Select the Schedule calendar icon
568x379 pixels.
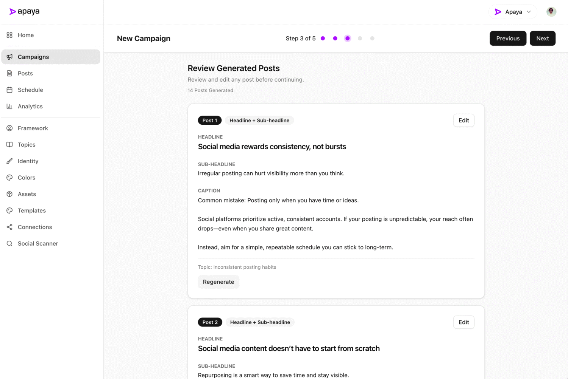pyautogui.click(x=10, y=90)
